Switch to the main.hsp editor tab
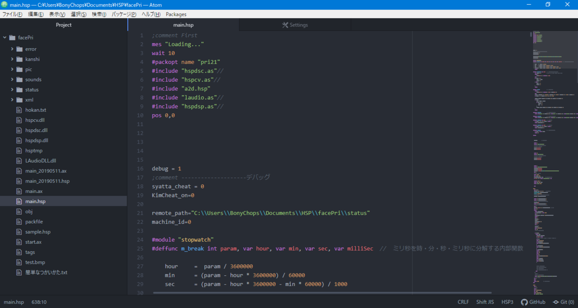578x308 pixels. [x=183, y=25]
